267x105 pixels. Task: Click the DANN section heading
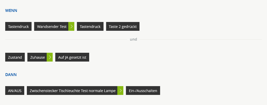click(x=11, y=75)
